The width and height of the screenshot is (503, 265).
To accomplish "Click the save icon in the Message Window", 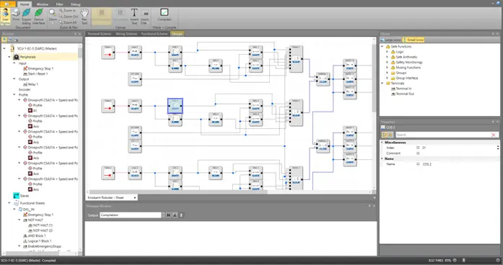I will (168, 215).
